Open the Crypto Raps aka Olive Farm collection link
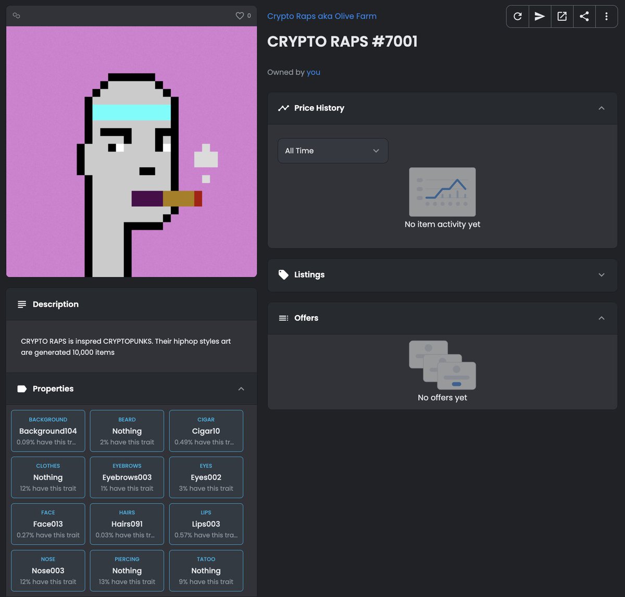Viewport: 625px width, 597px height. click(x=322, y=16)
